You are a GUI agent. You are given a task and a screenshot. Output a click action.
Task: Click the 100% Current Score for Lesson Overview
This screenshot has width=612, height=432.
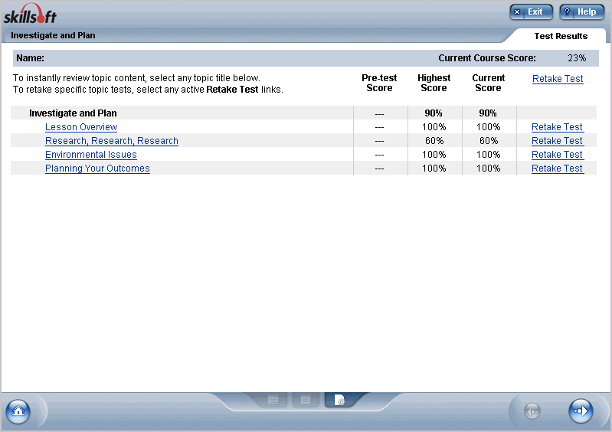tap(489, 127)
